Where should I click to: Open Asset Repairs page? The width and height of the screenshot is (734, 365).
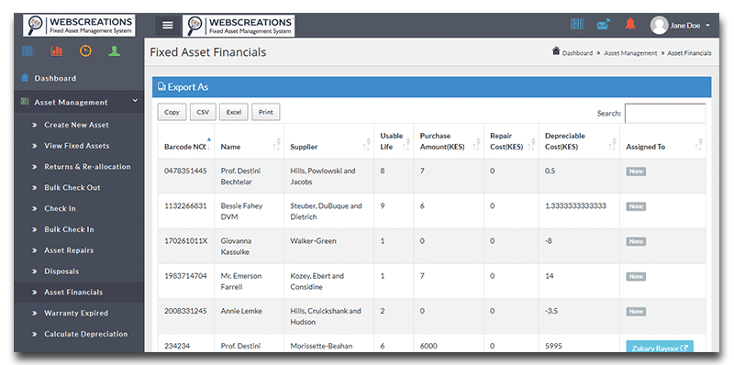pos(69,250)
